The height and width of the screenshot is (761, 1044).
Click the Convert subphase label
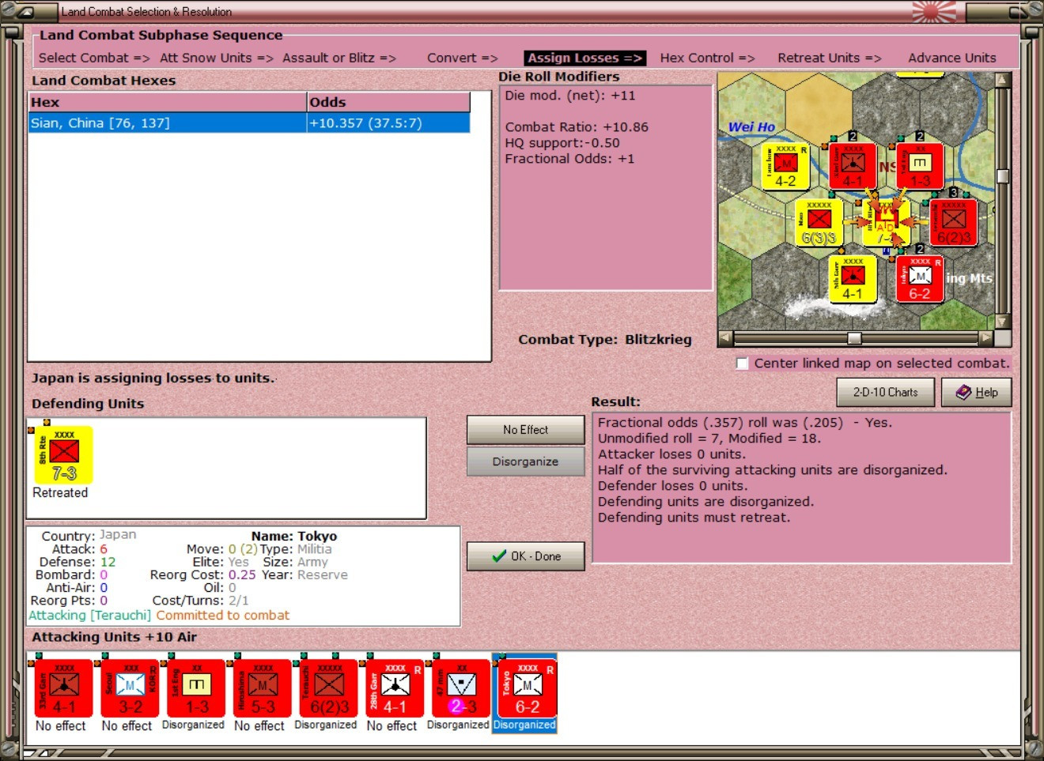coord(463,58)
